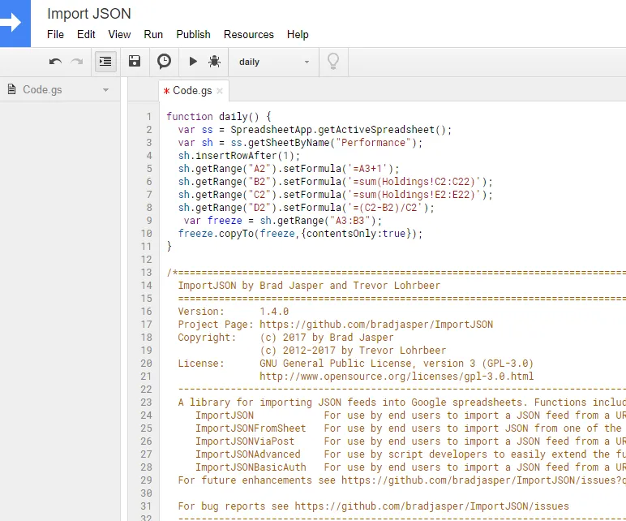Click the opensource.org gpl-3.0 URL text
Viewport: 626px width, 521px height.
(397, 377)
